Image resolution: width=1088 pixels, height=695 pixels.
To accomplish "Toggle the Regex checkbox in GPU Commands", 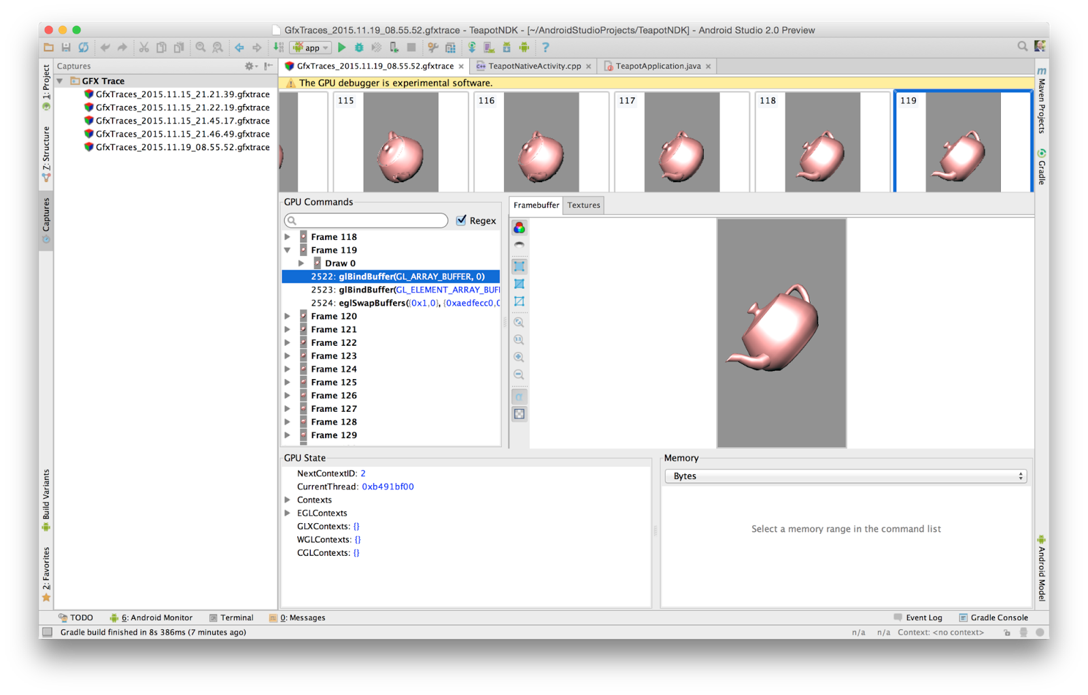I will [462, 220].
